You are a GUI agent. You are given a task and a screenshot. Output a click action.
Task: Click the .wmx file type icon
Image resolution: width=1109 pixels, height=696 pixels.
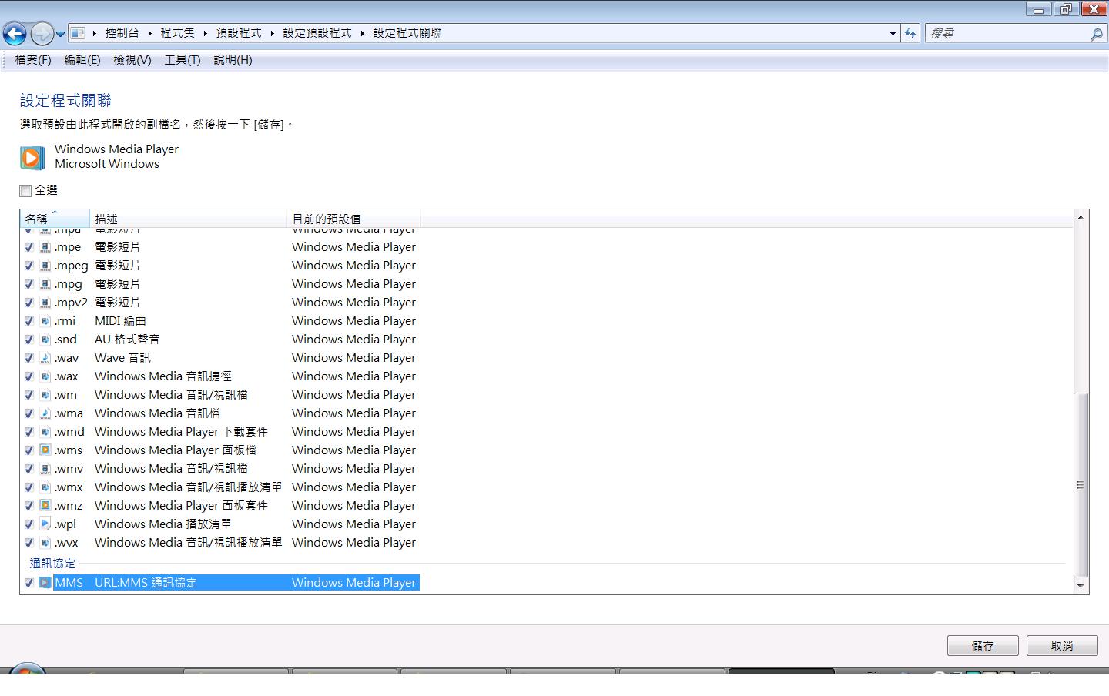click(45, 487)
